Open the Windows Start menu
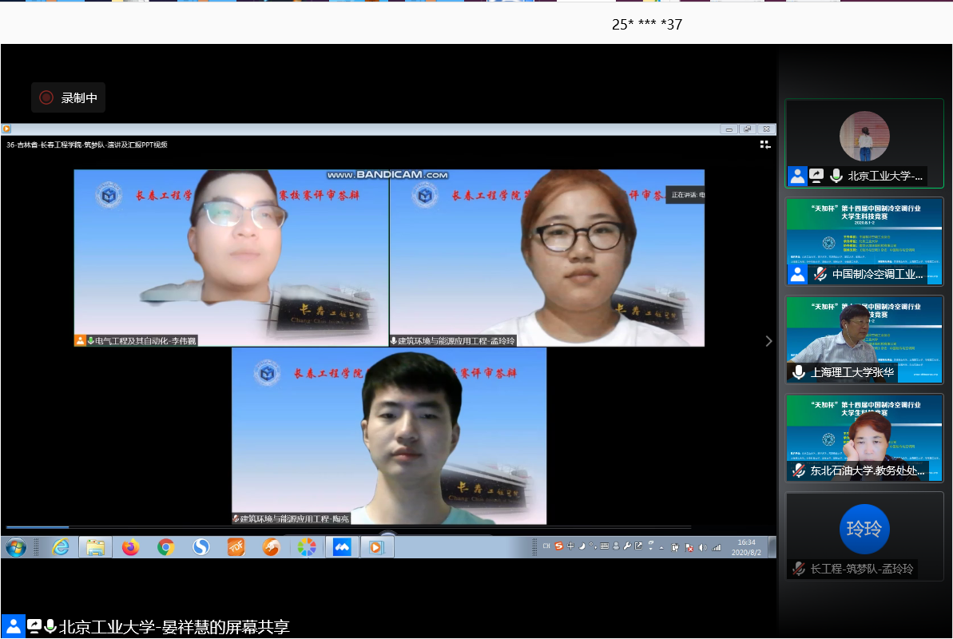 pos(16,547)
